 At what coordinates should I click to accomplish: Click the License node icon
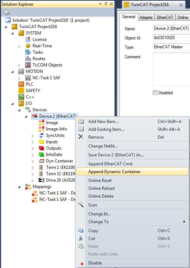pyautogui.click(x=28, y=39)
